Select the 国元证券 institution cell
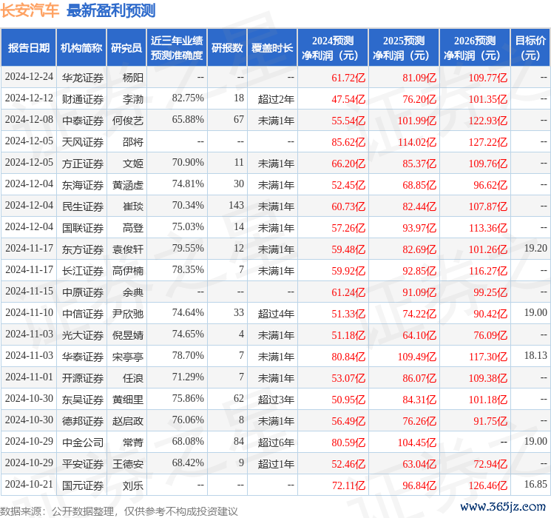The image size is (551, 518). point(83,485)
